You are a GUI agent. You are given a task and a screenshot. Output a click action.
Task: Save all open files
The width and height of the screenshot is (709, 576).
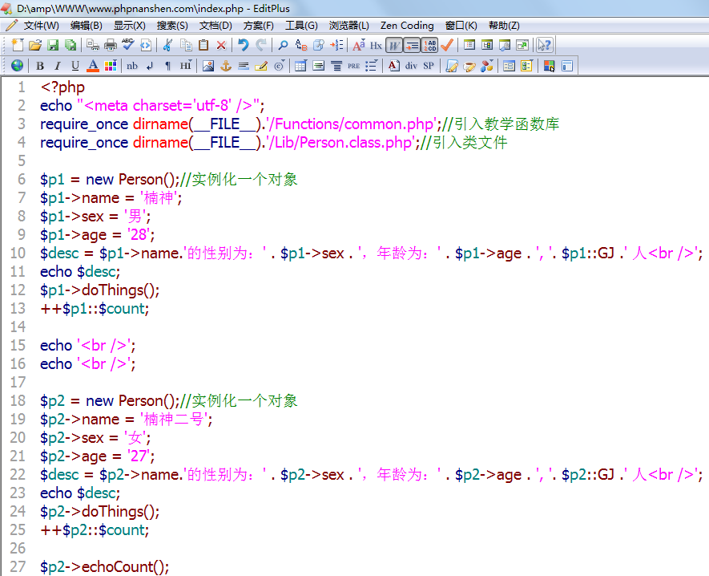tap(70, 45)
